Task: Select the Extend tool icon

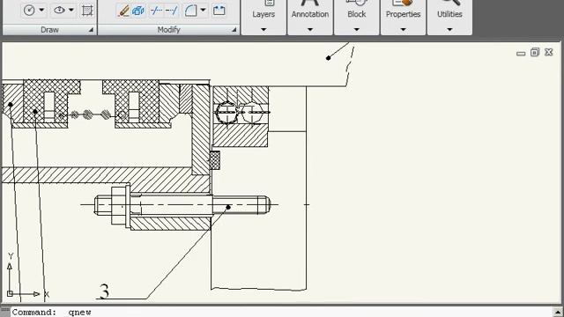Action: 172,11
